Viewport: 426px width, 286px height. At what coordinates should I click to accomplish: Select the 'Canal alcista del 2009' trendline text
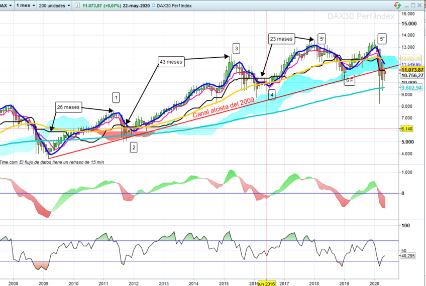(224, 108)
